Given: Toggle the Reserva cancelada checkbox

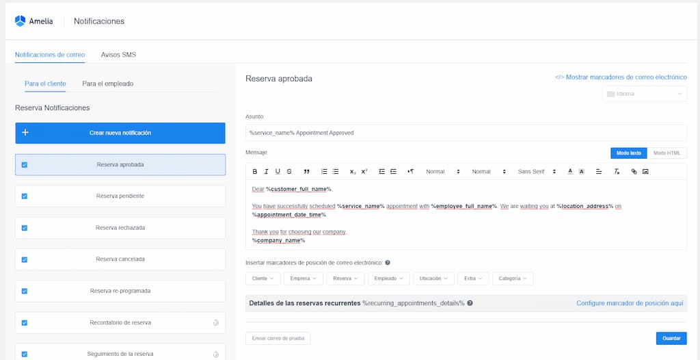Looking at the screenshot, I should 25,259.
